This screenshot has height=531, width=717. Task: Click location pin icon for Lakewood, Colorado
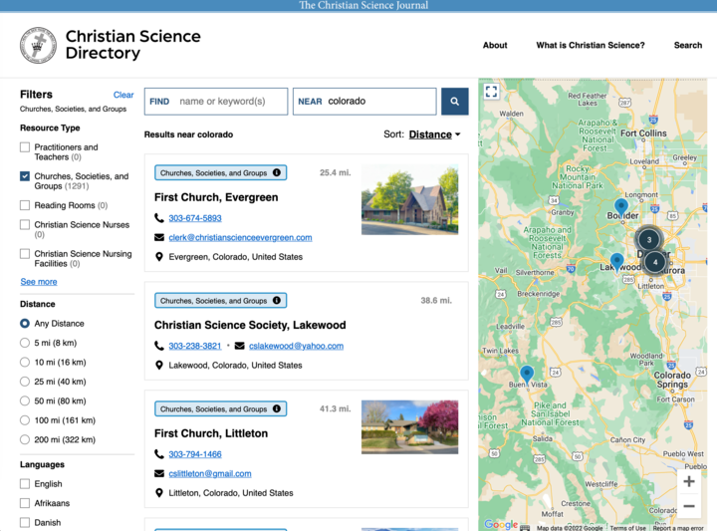[159, 365]
